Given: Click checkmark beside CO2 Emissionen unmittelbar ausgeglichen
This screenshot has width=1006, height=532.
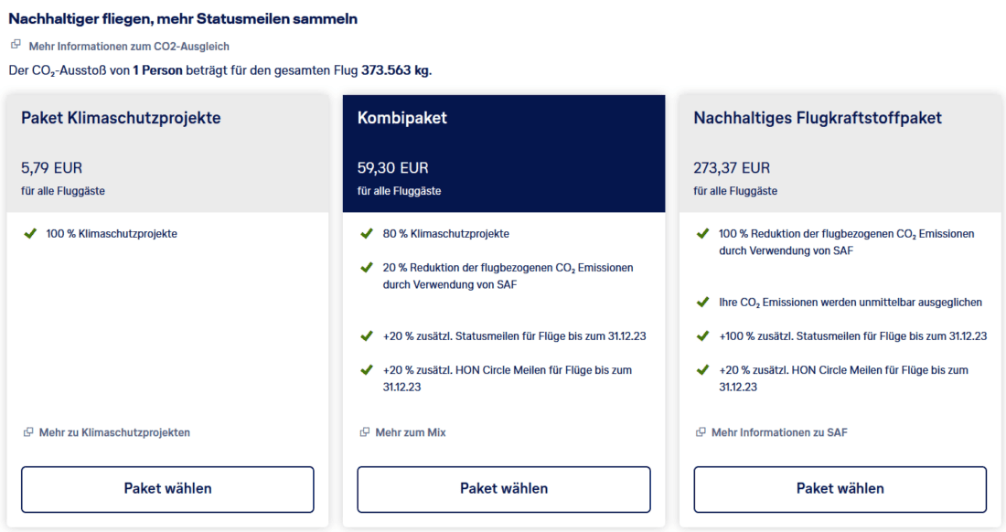Looking at the screenshot, I should point(702,303).
